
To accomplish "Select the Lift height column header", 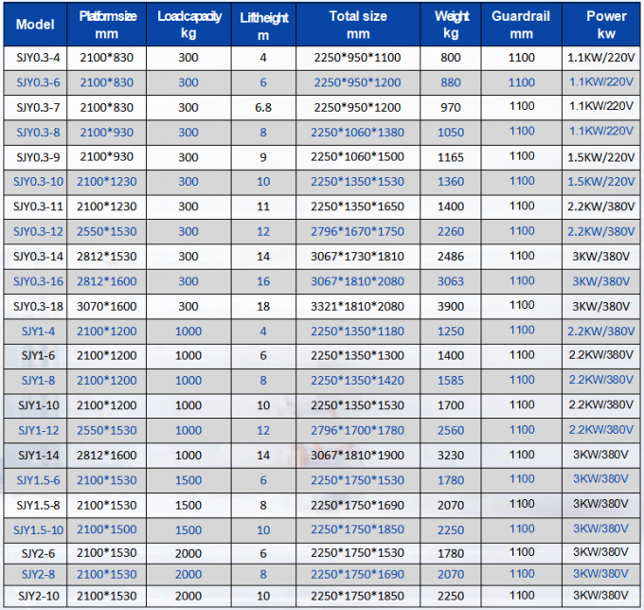I will coord(262,25).
